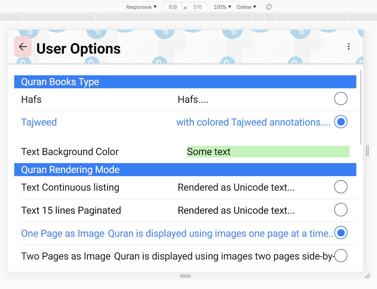Click the back arrow icon
The image size is (377, 289).
click(x=23, y=47)
